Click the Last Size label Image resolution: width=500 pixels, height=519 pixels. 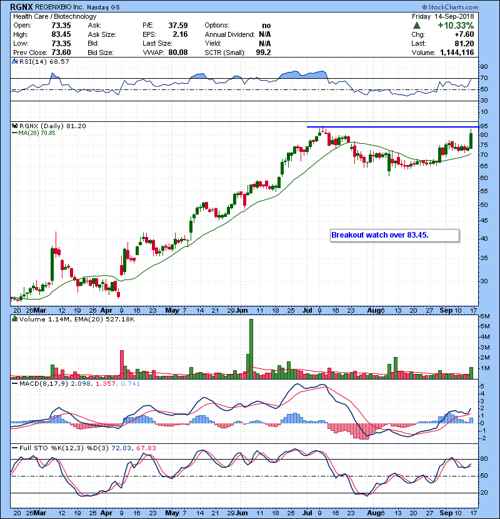coord(157,43)
